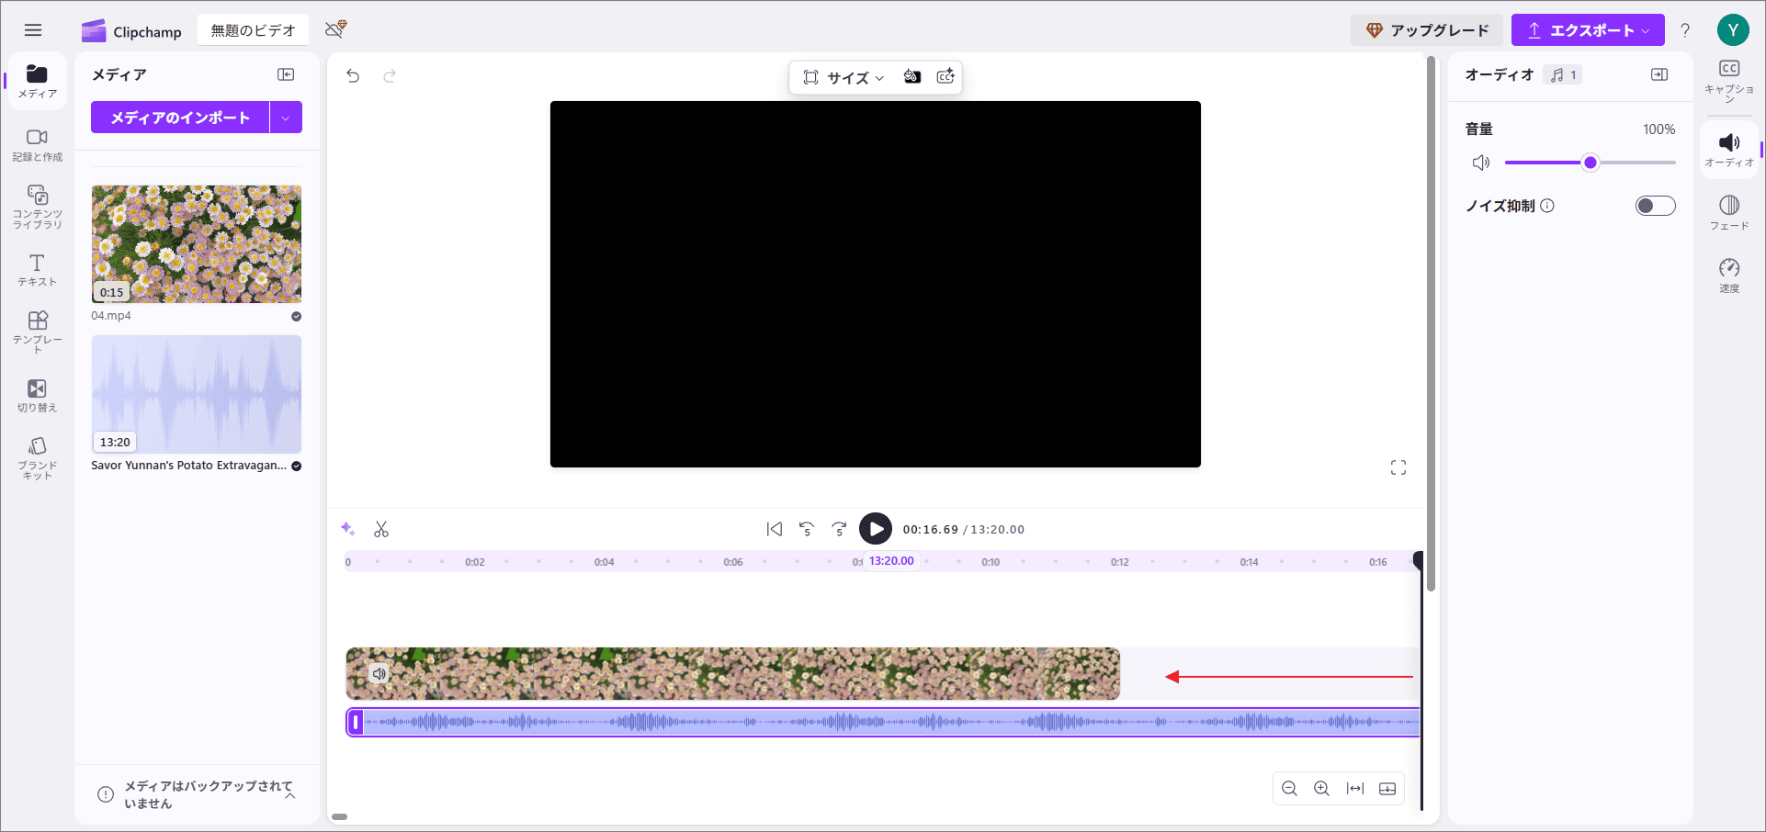Open the テンプレート sidebar tab

(38, 332)
